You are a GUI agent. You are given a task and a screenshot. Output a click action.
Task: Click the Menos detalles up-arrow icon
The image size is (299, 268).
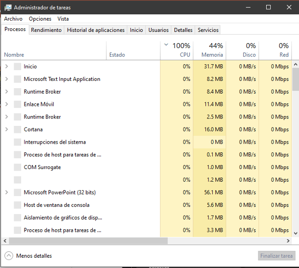tap(9, 256)
